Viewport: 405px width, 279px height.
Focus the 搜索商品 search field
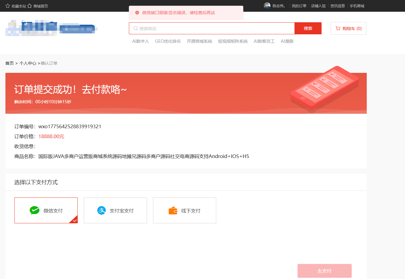pos(212,28)
